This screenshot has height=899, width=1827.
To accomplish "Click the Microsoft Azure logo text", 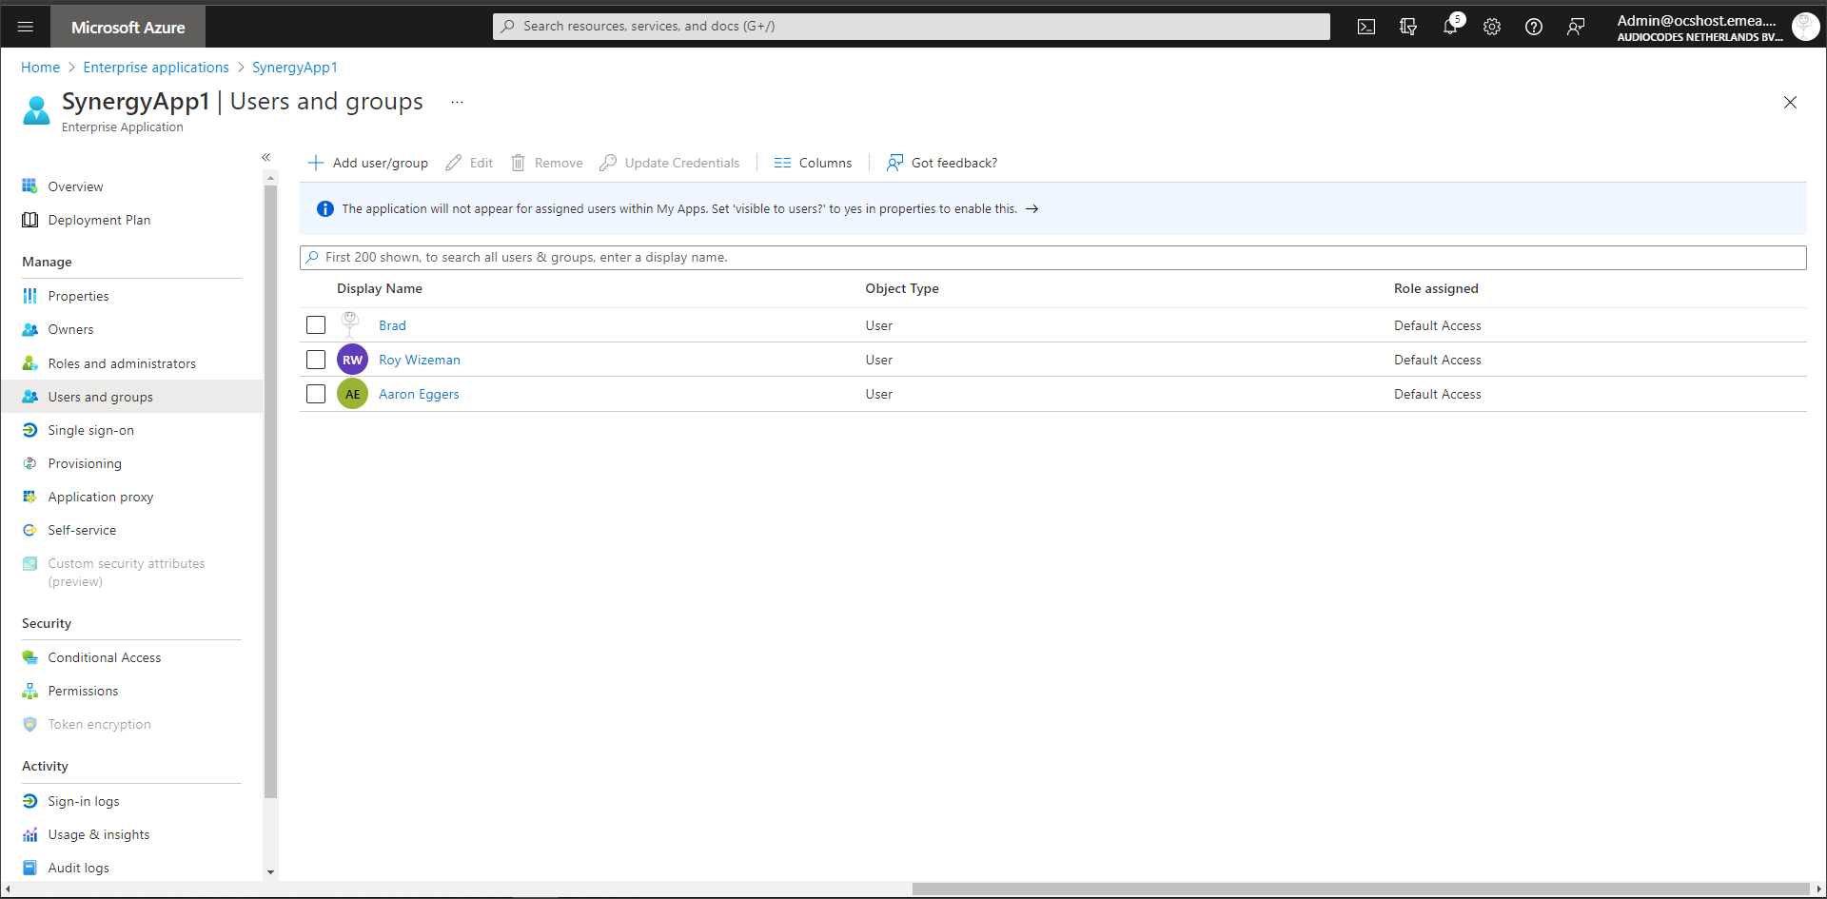I will [128, 28].
